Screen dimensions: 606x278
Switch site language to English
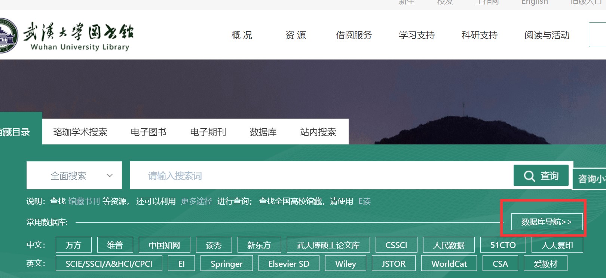tap(535, 2)
